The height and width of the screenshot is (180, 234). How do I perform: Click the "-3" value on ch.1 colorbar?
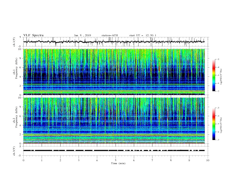[218, 59]
